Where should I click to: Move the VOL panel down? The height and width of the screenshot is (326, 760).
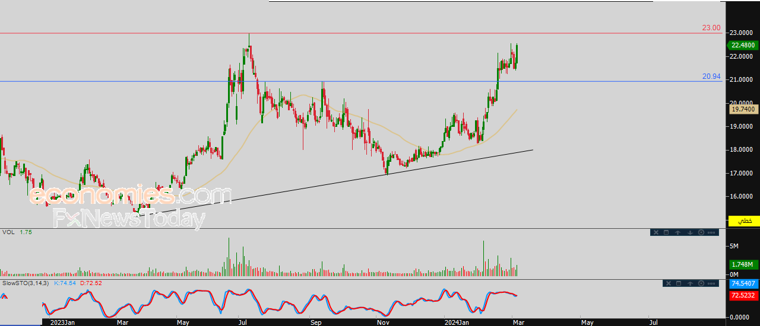[690, 232]
